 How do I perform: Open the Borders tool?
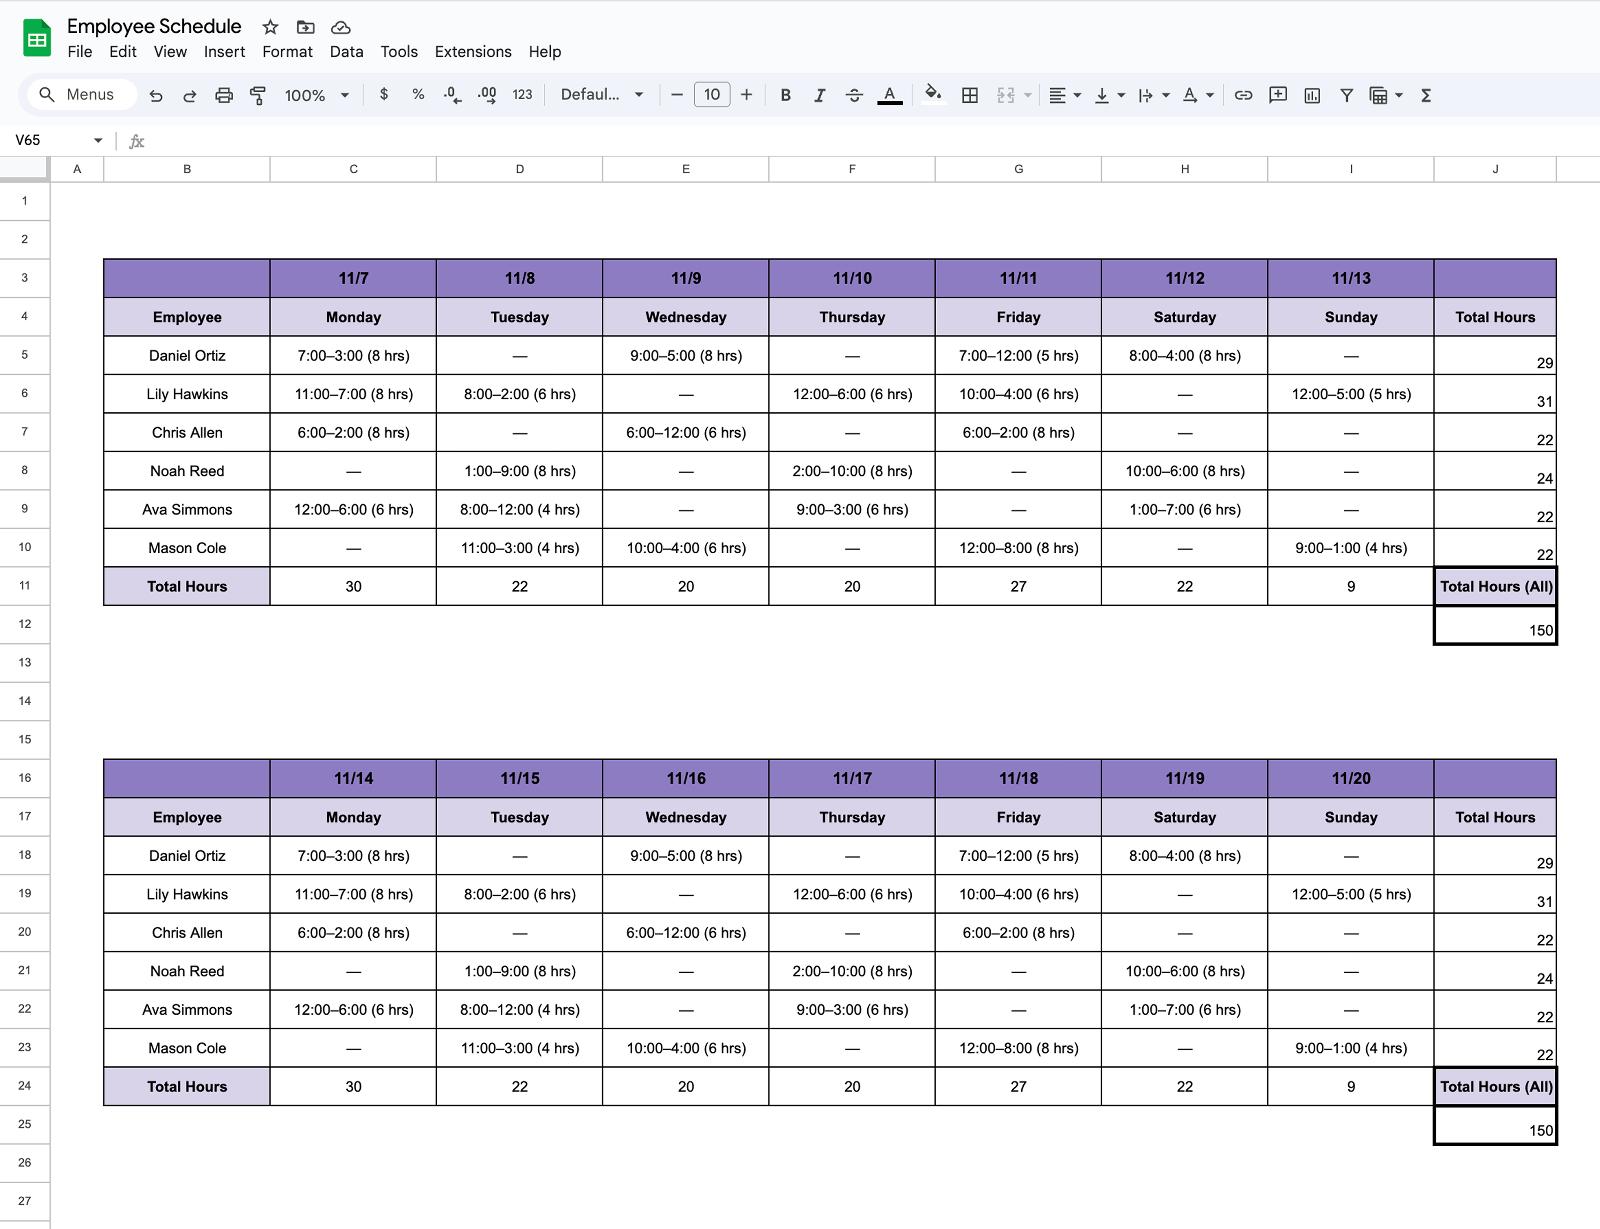pos(969,95)
